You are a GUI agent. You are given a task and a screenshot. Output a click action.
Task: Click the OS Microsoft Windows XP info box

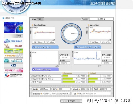pyautogui.click(x=92, y=94)
